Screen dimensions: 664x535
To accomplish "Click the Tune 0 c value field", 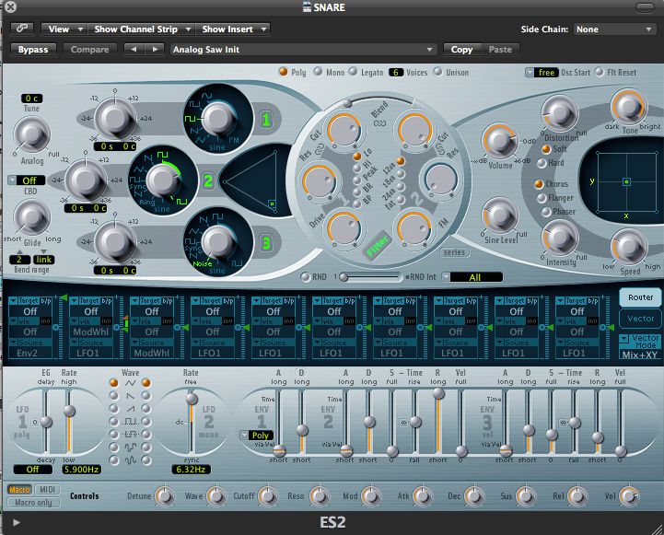I will click(x=31, y=99).
